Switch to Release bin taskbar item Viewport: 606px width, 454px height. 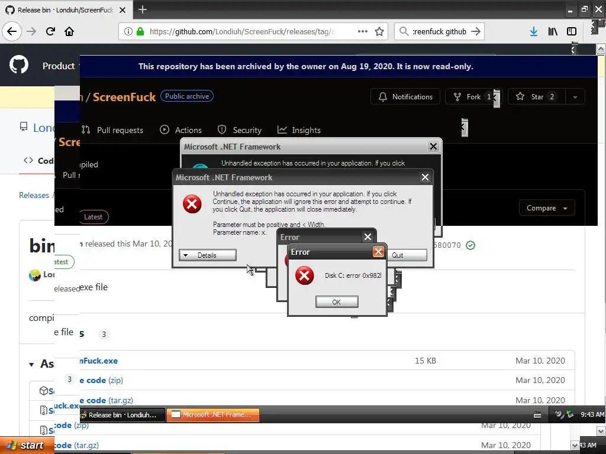click(122, 414)
